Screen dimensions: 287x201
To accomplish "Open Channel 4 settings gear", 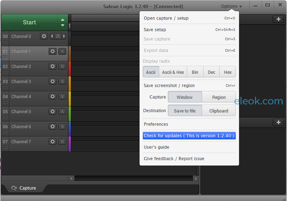I will click(x=53, y=96).
